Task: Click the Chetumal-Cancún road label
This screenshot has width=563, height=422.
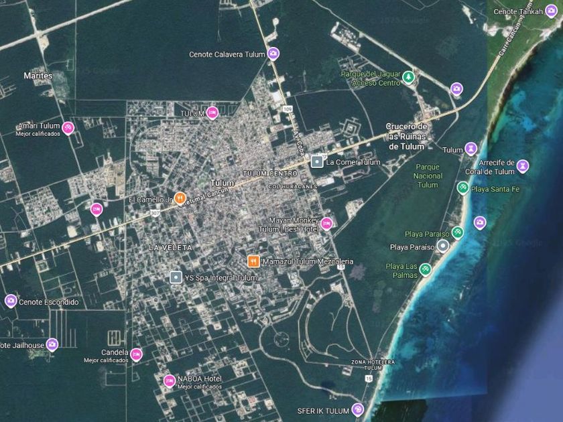Action: pos(202,197)
